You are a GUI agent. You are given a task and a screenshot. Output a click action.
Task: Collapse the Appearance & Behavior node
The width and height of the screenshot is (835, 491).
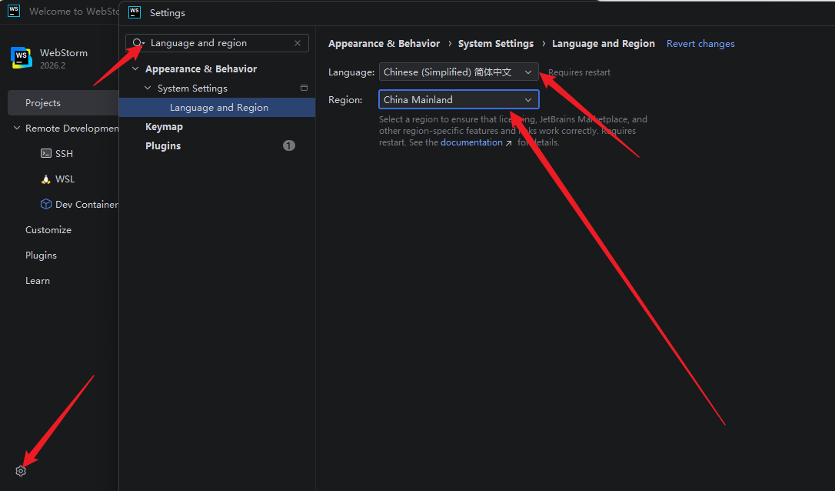point(135,68)
